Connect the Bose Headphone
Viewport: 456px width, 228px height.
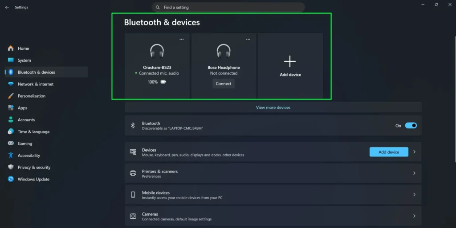click(224, 84)
